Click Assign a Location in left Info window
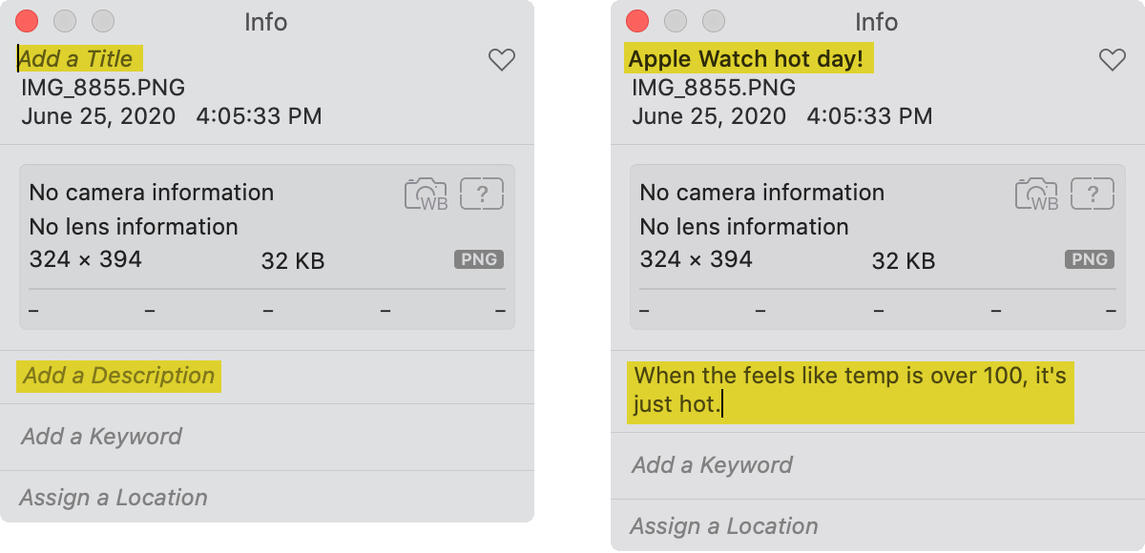 pos(114,498)
